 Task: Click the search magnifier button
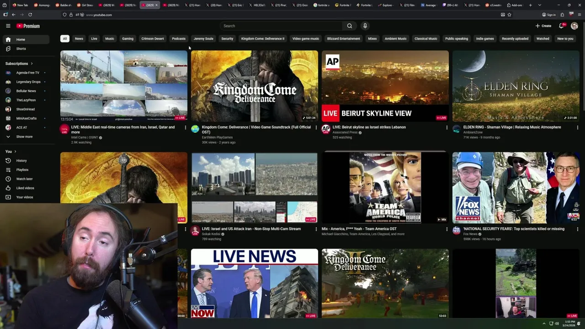click(x=350, y=26)
